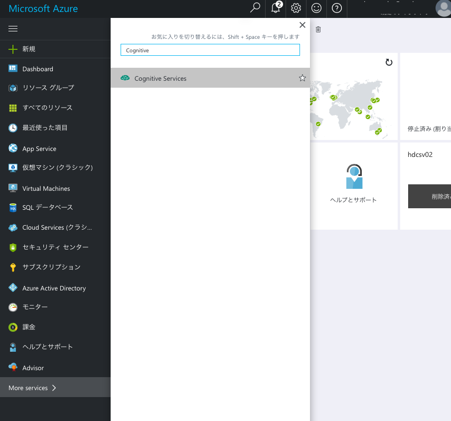Open モニター label in sidebar

point(35,307)
